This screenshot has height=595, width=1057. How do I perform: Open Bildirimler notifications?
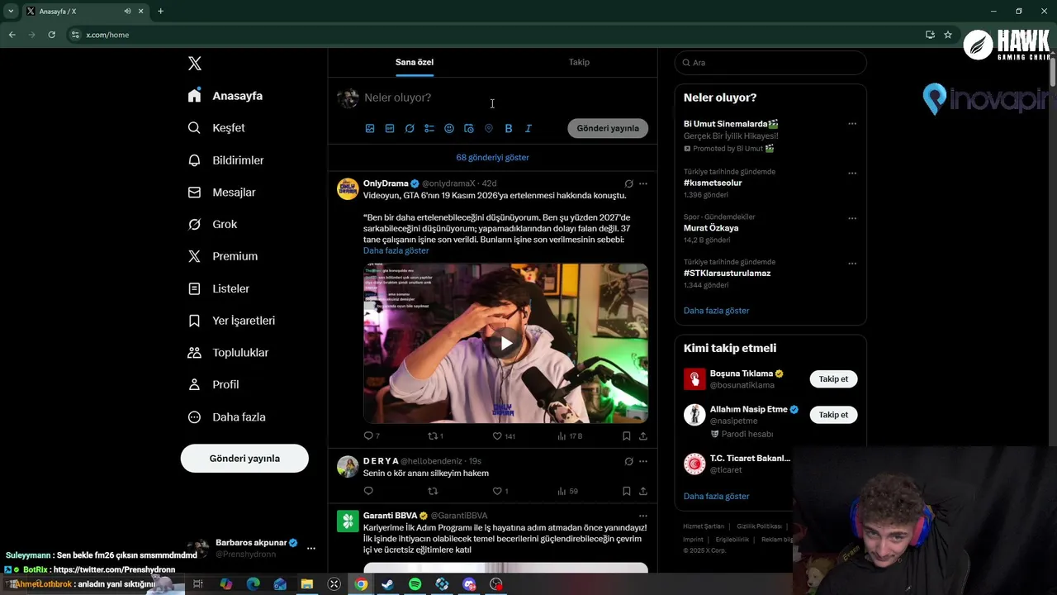point(226,160)
